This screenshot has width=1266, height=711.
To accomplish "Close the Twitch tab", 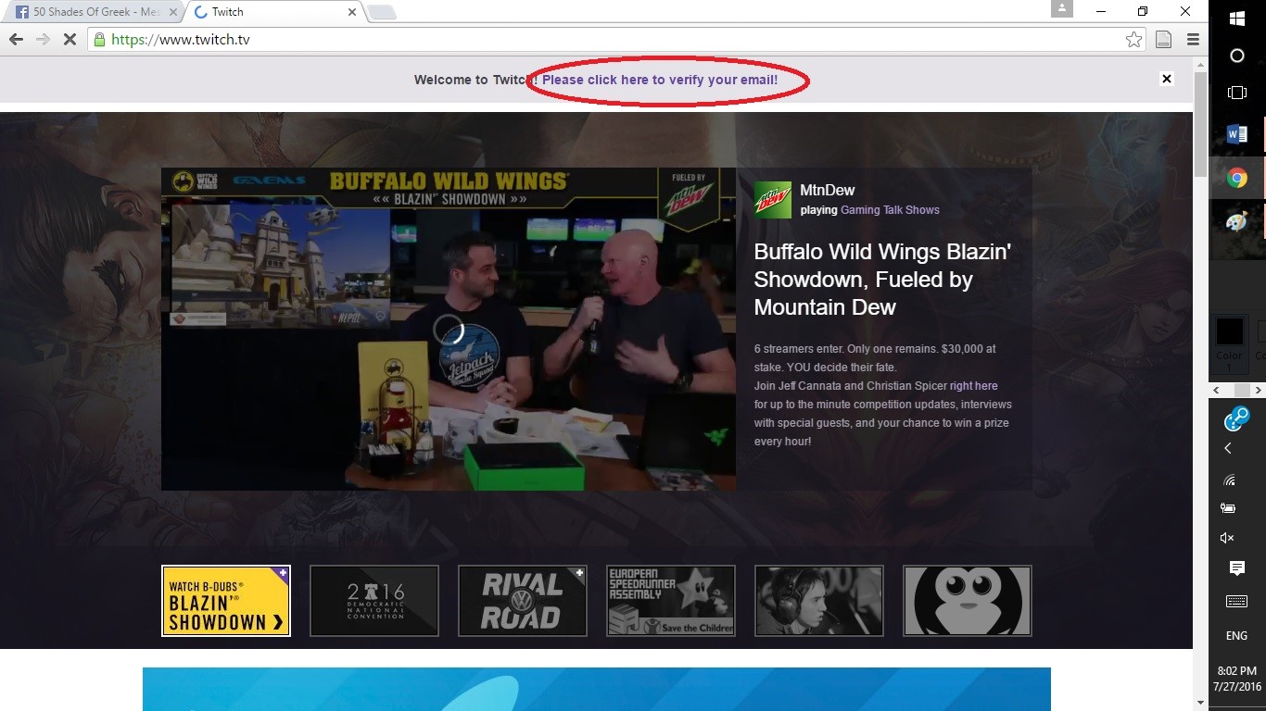I will point(351,12).
